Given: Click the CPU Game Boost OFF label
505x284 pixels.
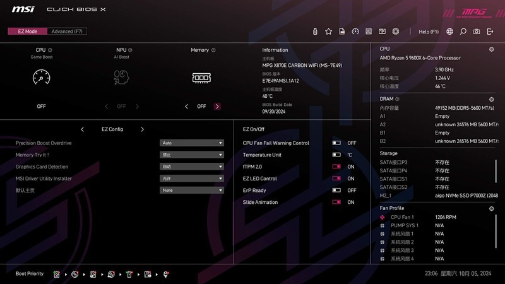Looking at the screenshot, I should click(41, 106).
